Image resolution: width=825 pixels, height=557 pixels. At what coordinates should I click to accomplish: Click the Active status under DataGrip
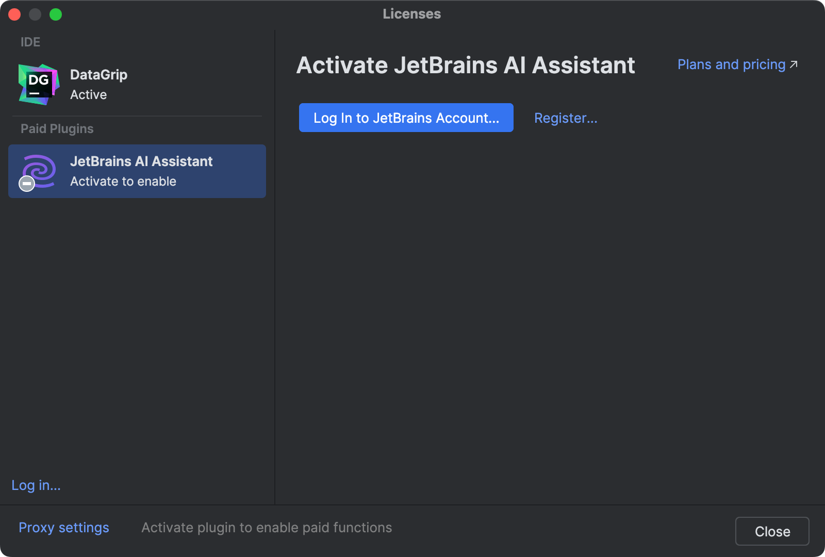click(x=88, y=94)
